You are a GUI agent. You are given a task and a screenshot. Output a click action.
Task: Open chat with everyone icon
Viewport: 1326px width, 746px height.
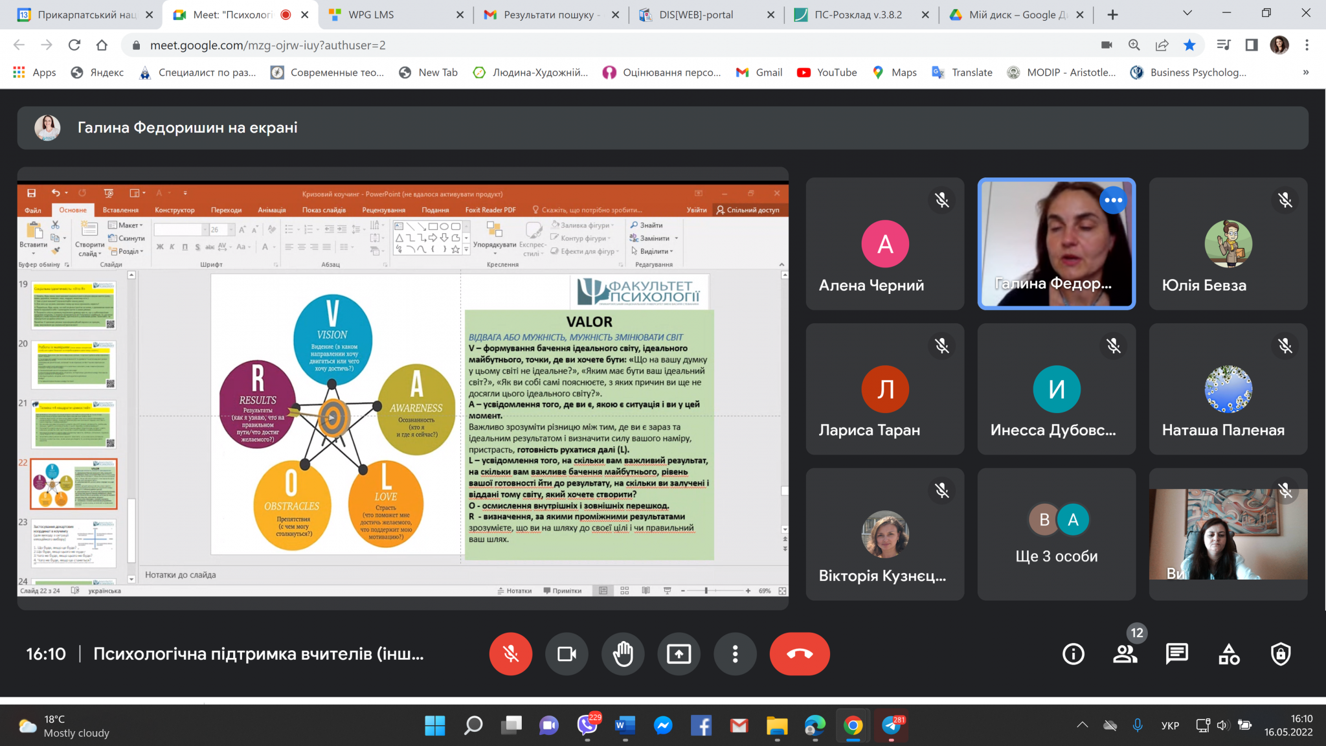click(x=1177, y=654)
